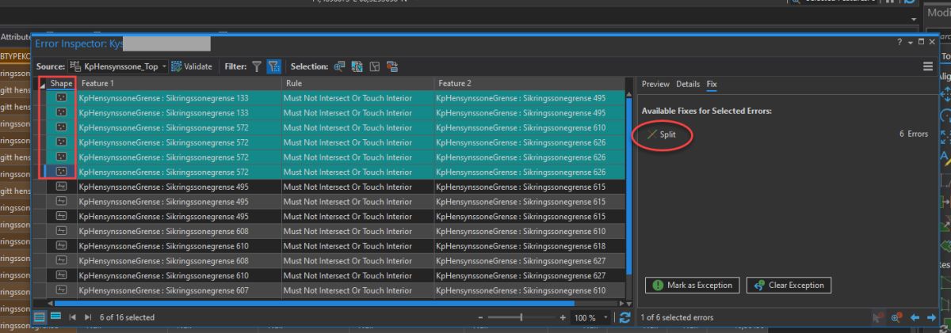Image resolution: width=951 pixels, height=333 pixels.
Task: Click previous error left arrow
Action: pyautogui.click(x=915, y=317)
